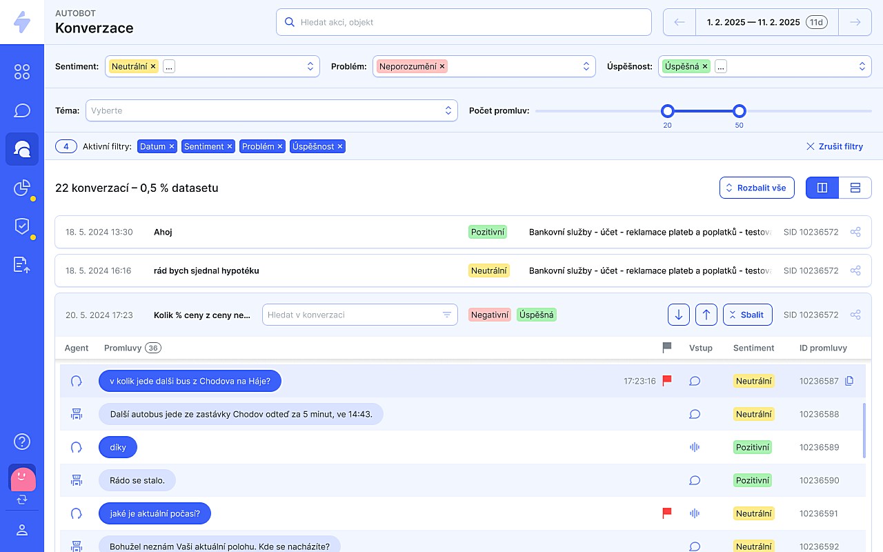Click in Hledat akci, objekt search field

(464, 22)
